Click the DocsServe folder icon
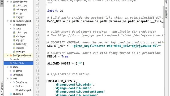 pyautogui.click(x=14, y=82)
